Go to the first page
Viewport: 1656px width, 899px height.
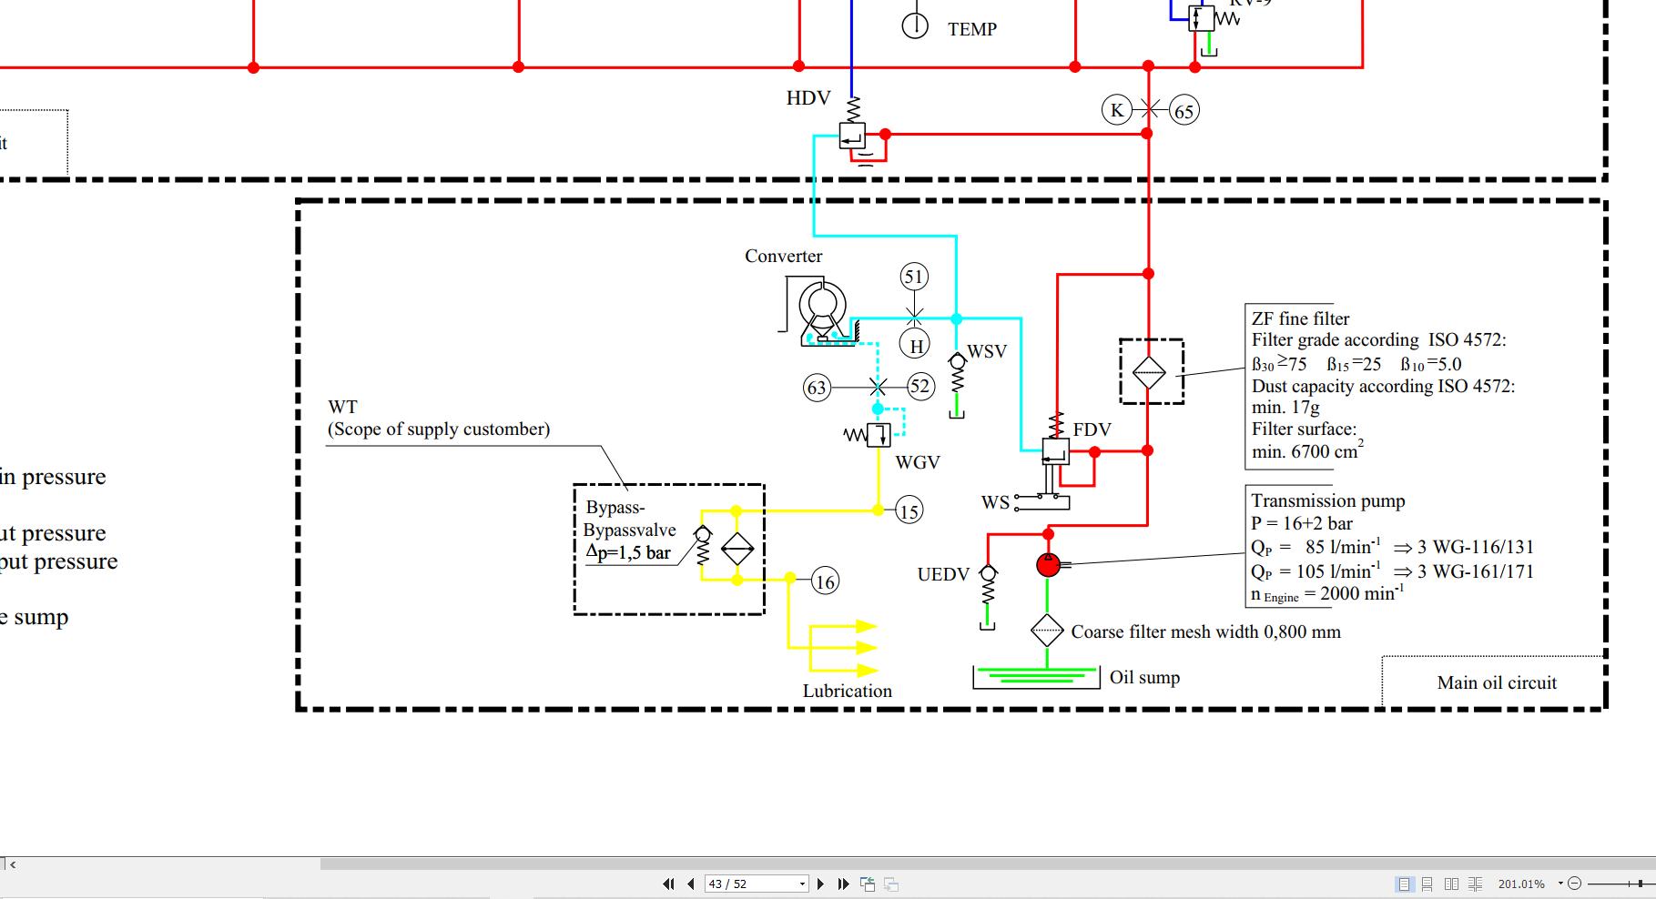point(668,884)
